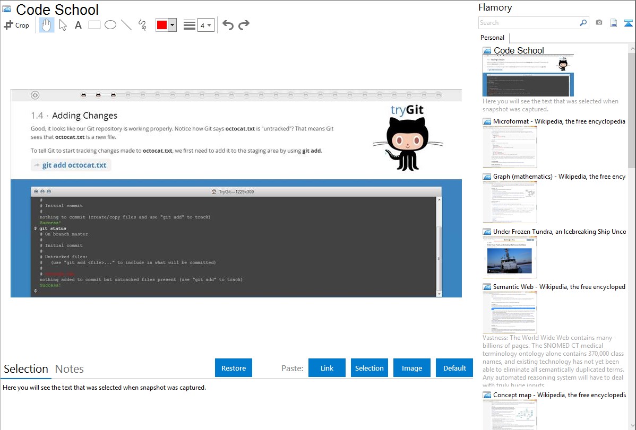Select the 'Code School' title in snapshot list
This screenshot has width=636, height=430.
pos(519,51)
